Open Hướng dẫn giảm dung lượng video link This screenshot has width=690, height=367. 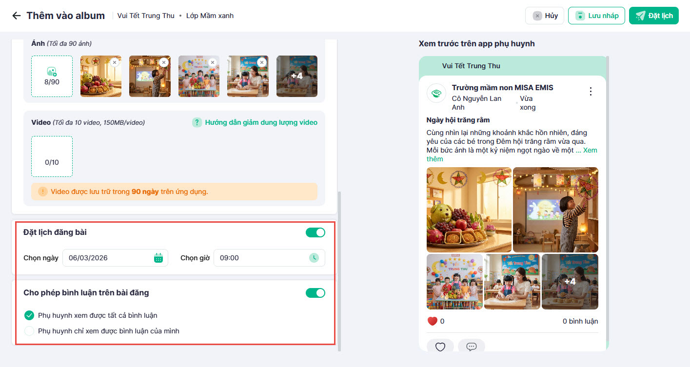tap(261, 122)
